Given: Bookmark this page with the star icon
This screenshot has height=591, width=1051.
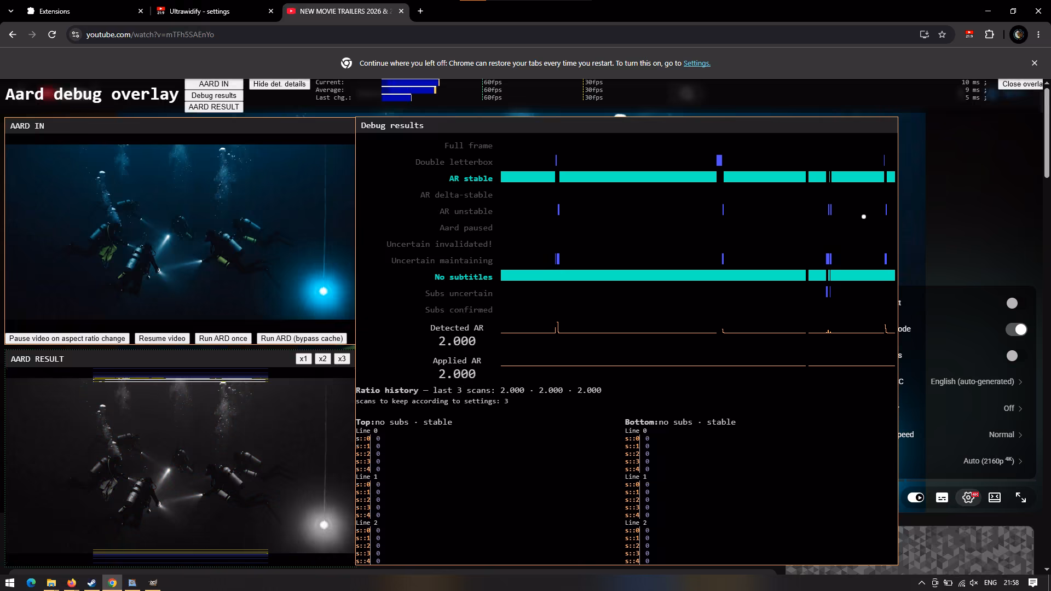Looking at the screenshot, I should click(942, 34).
